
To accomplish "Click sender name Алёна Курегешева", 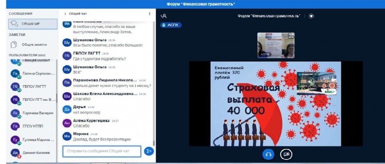I will pos(91,121).
